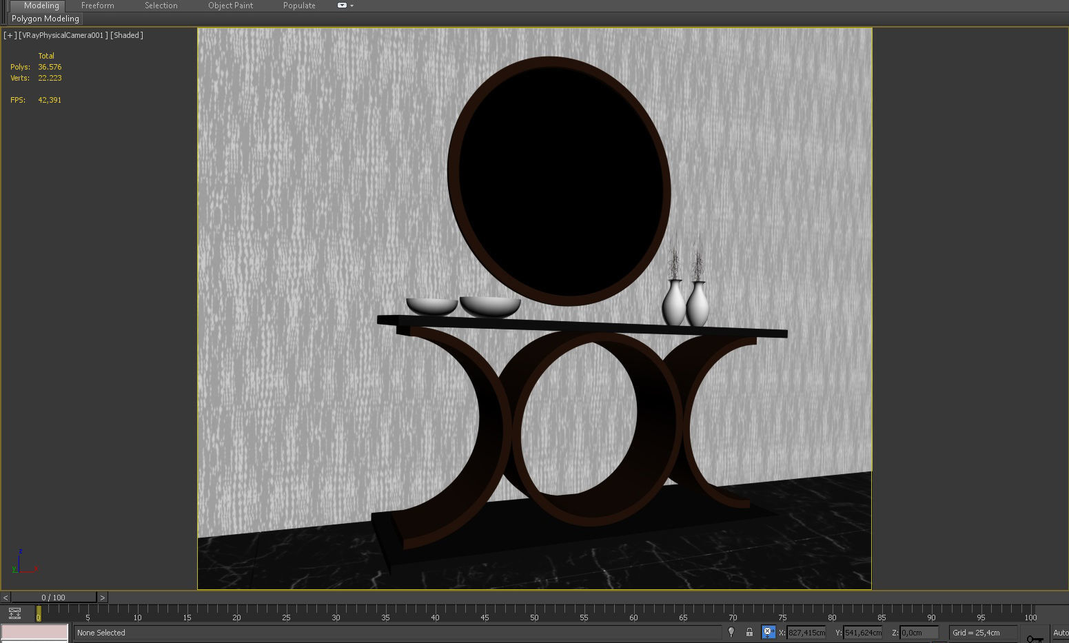Click the X coordinate field 827,415cm

(806, 633)
